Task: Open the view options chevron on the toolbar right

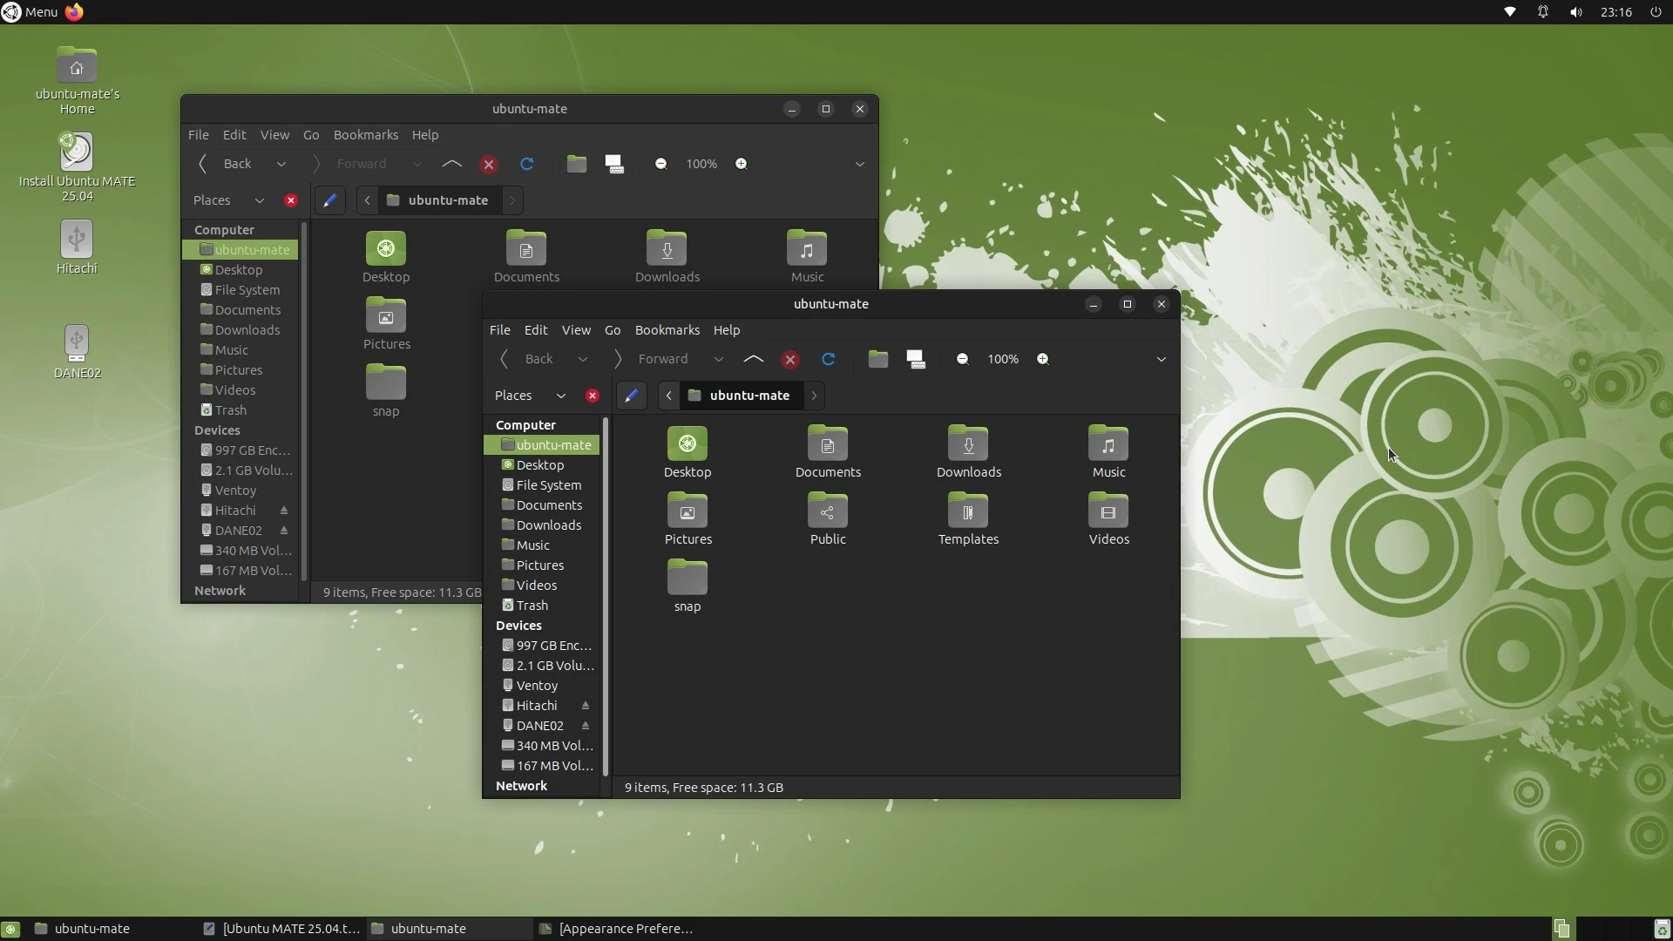Action: tap(1161, 359)
